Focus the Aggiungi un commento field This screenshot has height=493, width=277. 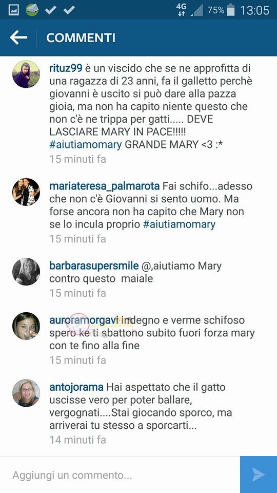click(x=120, y=475)
